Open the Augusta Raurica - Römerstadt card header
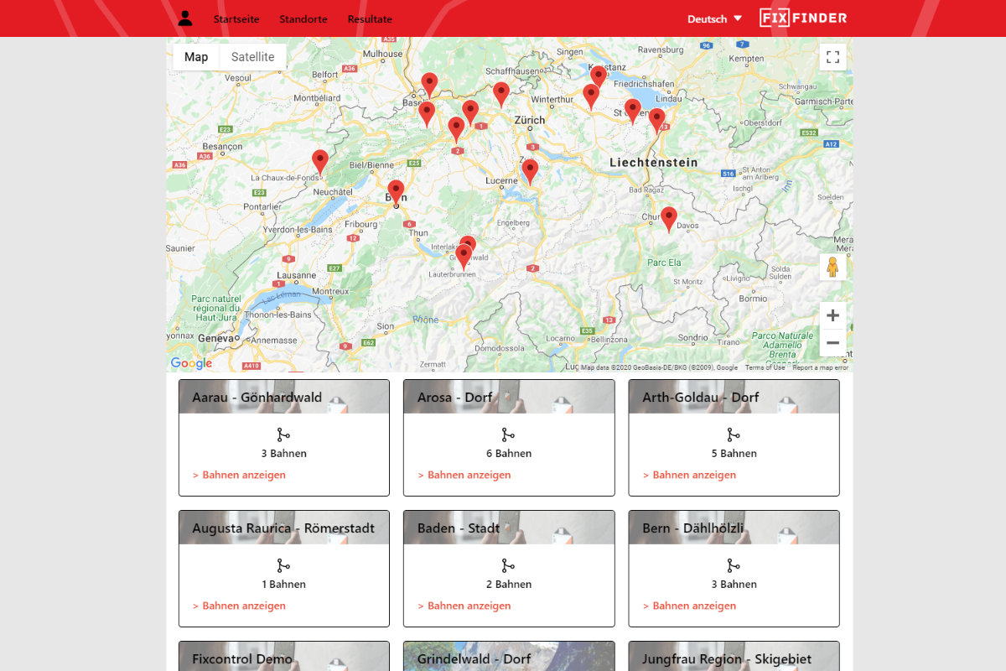 [x=284, y=528]
